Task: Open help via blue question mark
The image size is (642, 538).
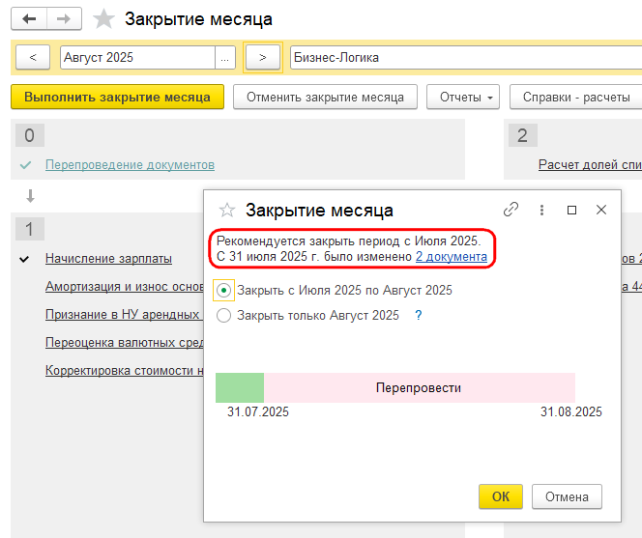Action: (x=418, y=315)
